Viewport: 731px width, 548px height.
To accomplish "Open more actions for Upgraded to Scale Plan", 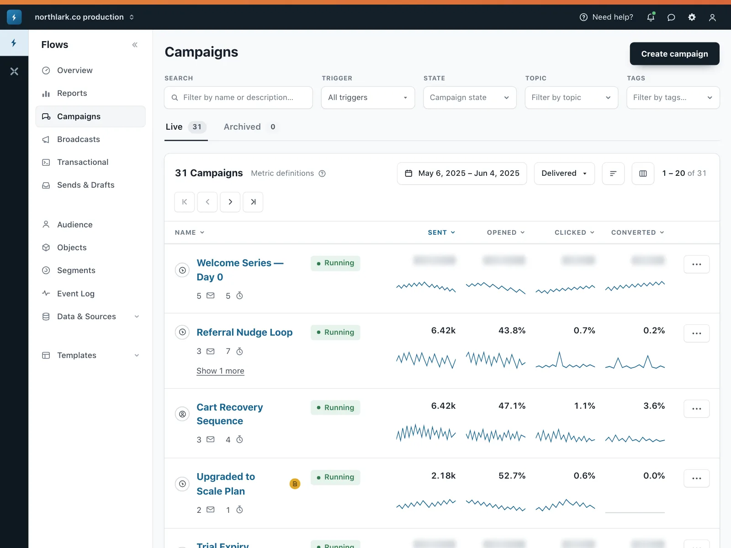I will 697,479.
